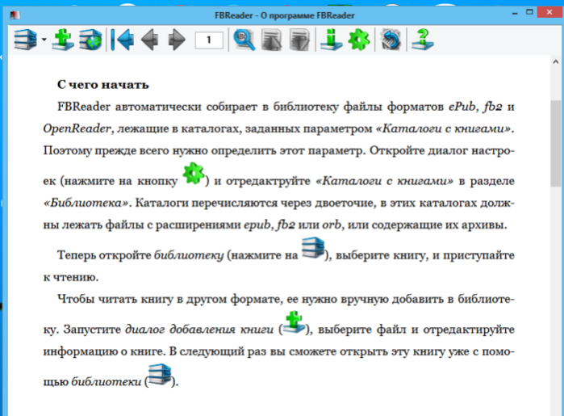Open help question mark icon
Viewport: 564px width, 416px height.
coord(423,40)
